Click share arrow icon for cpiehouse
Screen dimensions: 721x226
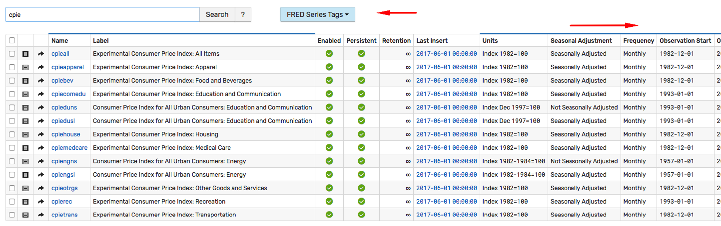pyautogui.click(x=41, y=134)
